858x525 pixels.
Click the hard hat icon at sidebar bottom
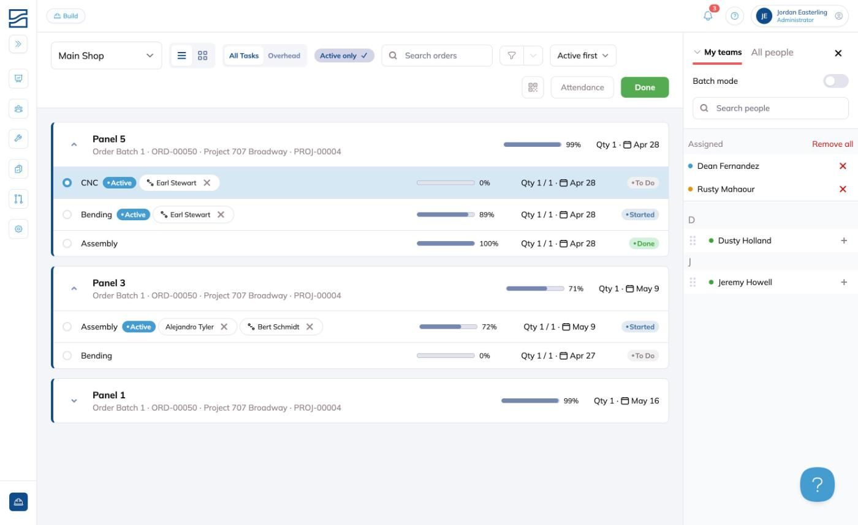18,502
